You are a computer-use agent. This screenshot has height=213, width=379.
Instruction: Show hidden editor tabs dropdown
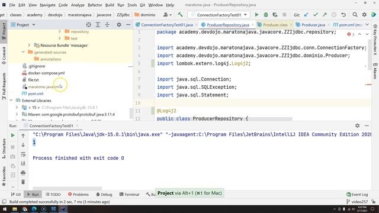pos(367,25)
